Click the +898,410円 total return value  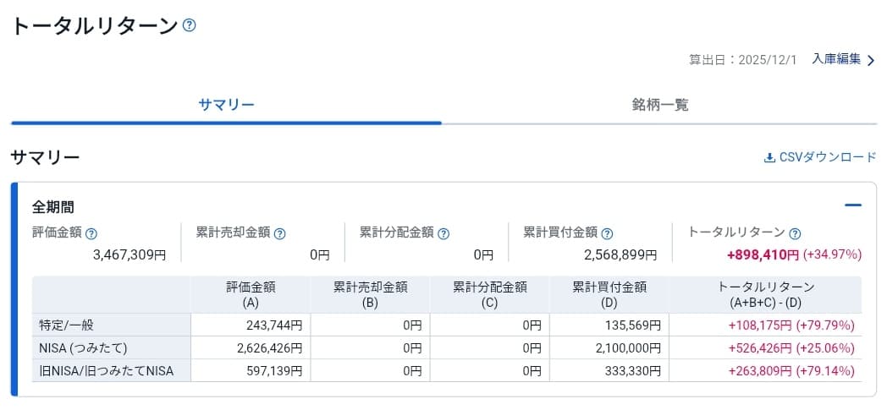click(x=763, y=254)
